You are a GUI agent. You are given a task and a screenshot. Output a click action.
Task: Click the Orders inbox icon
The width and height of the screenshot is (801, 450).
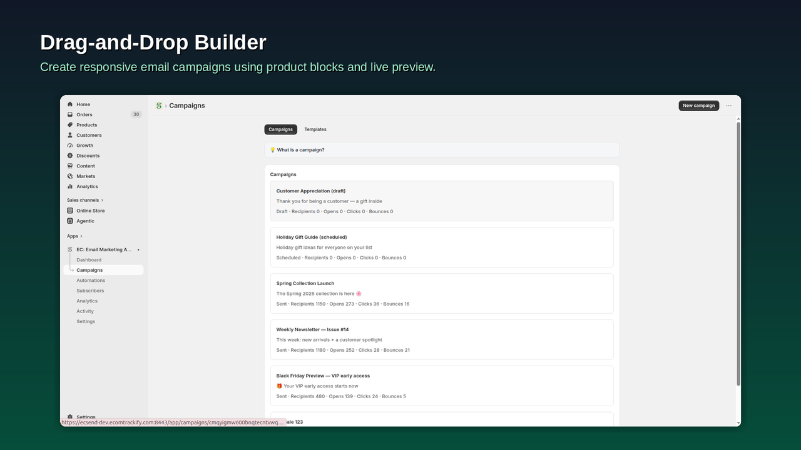(70, 114)
